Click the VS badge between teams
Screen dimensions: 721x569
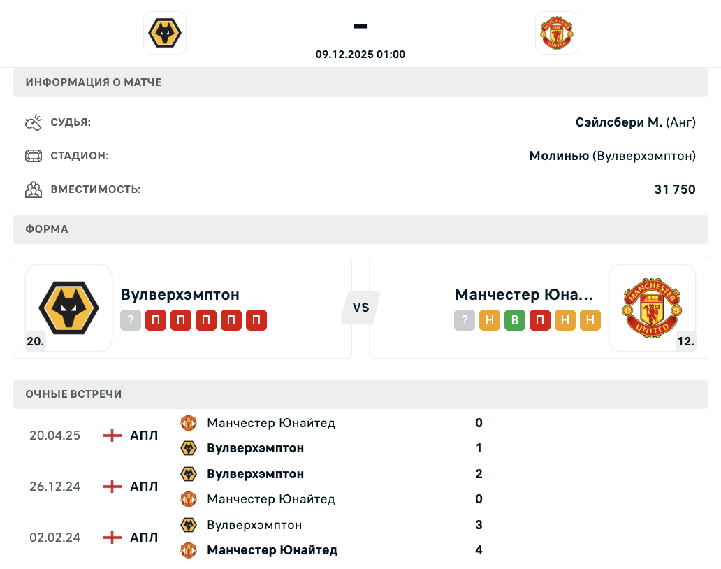[360, 308]
